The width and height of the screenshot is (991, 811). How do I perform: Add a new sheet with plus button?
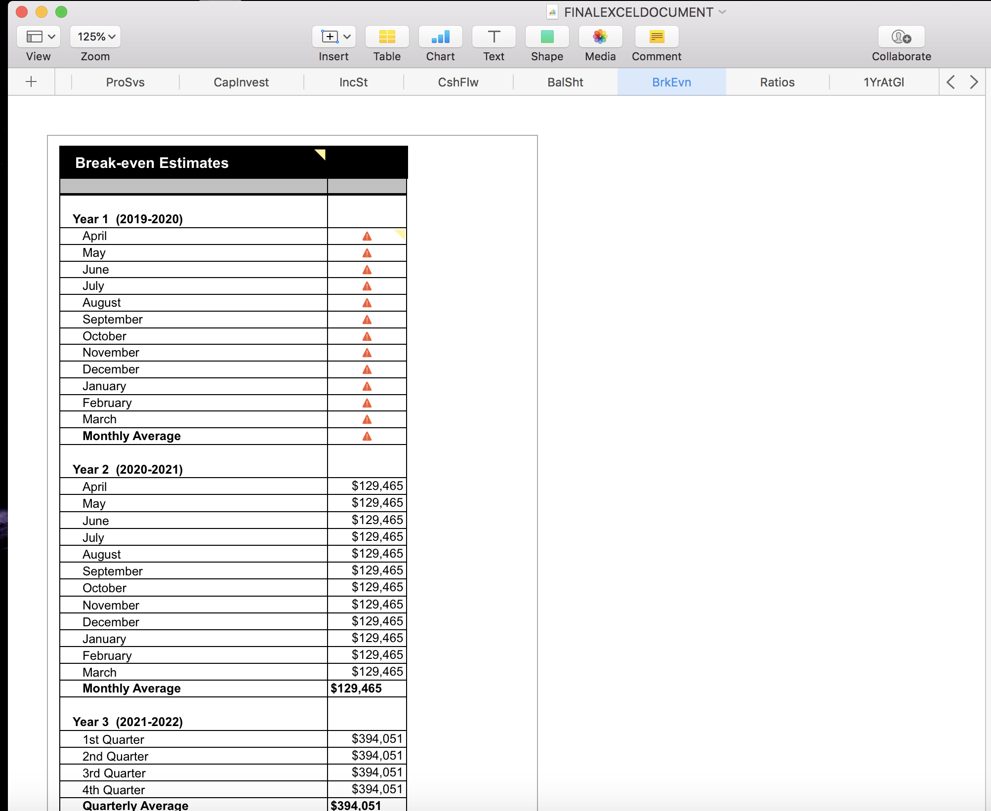tap(31, 81)
